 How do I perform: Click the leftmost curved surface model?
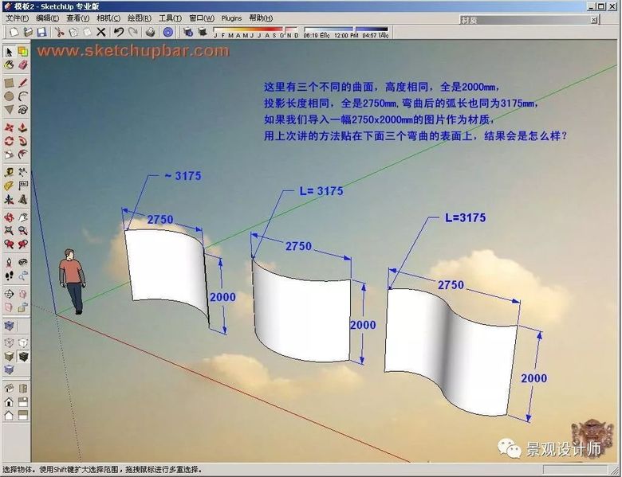(x=166, y=275)
